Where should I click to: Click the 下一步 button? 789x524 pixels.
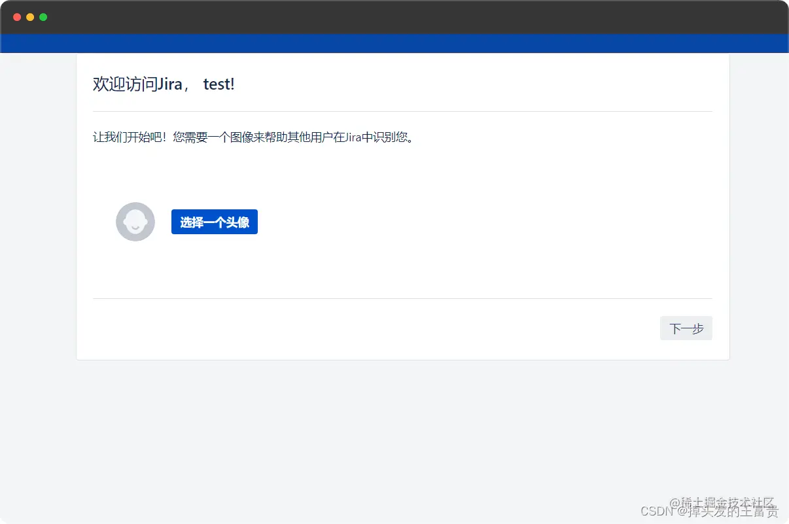tap(686, 328)
